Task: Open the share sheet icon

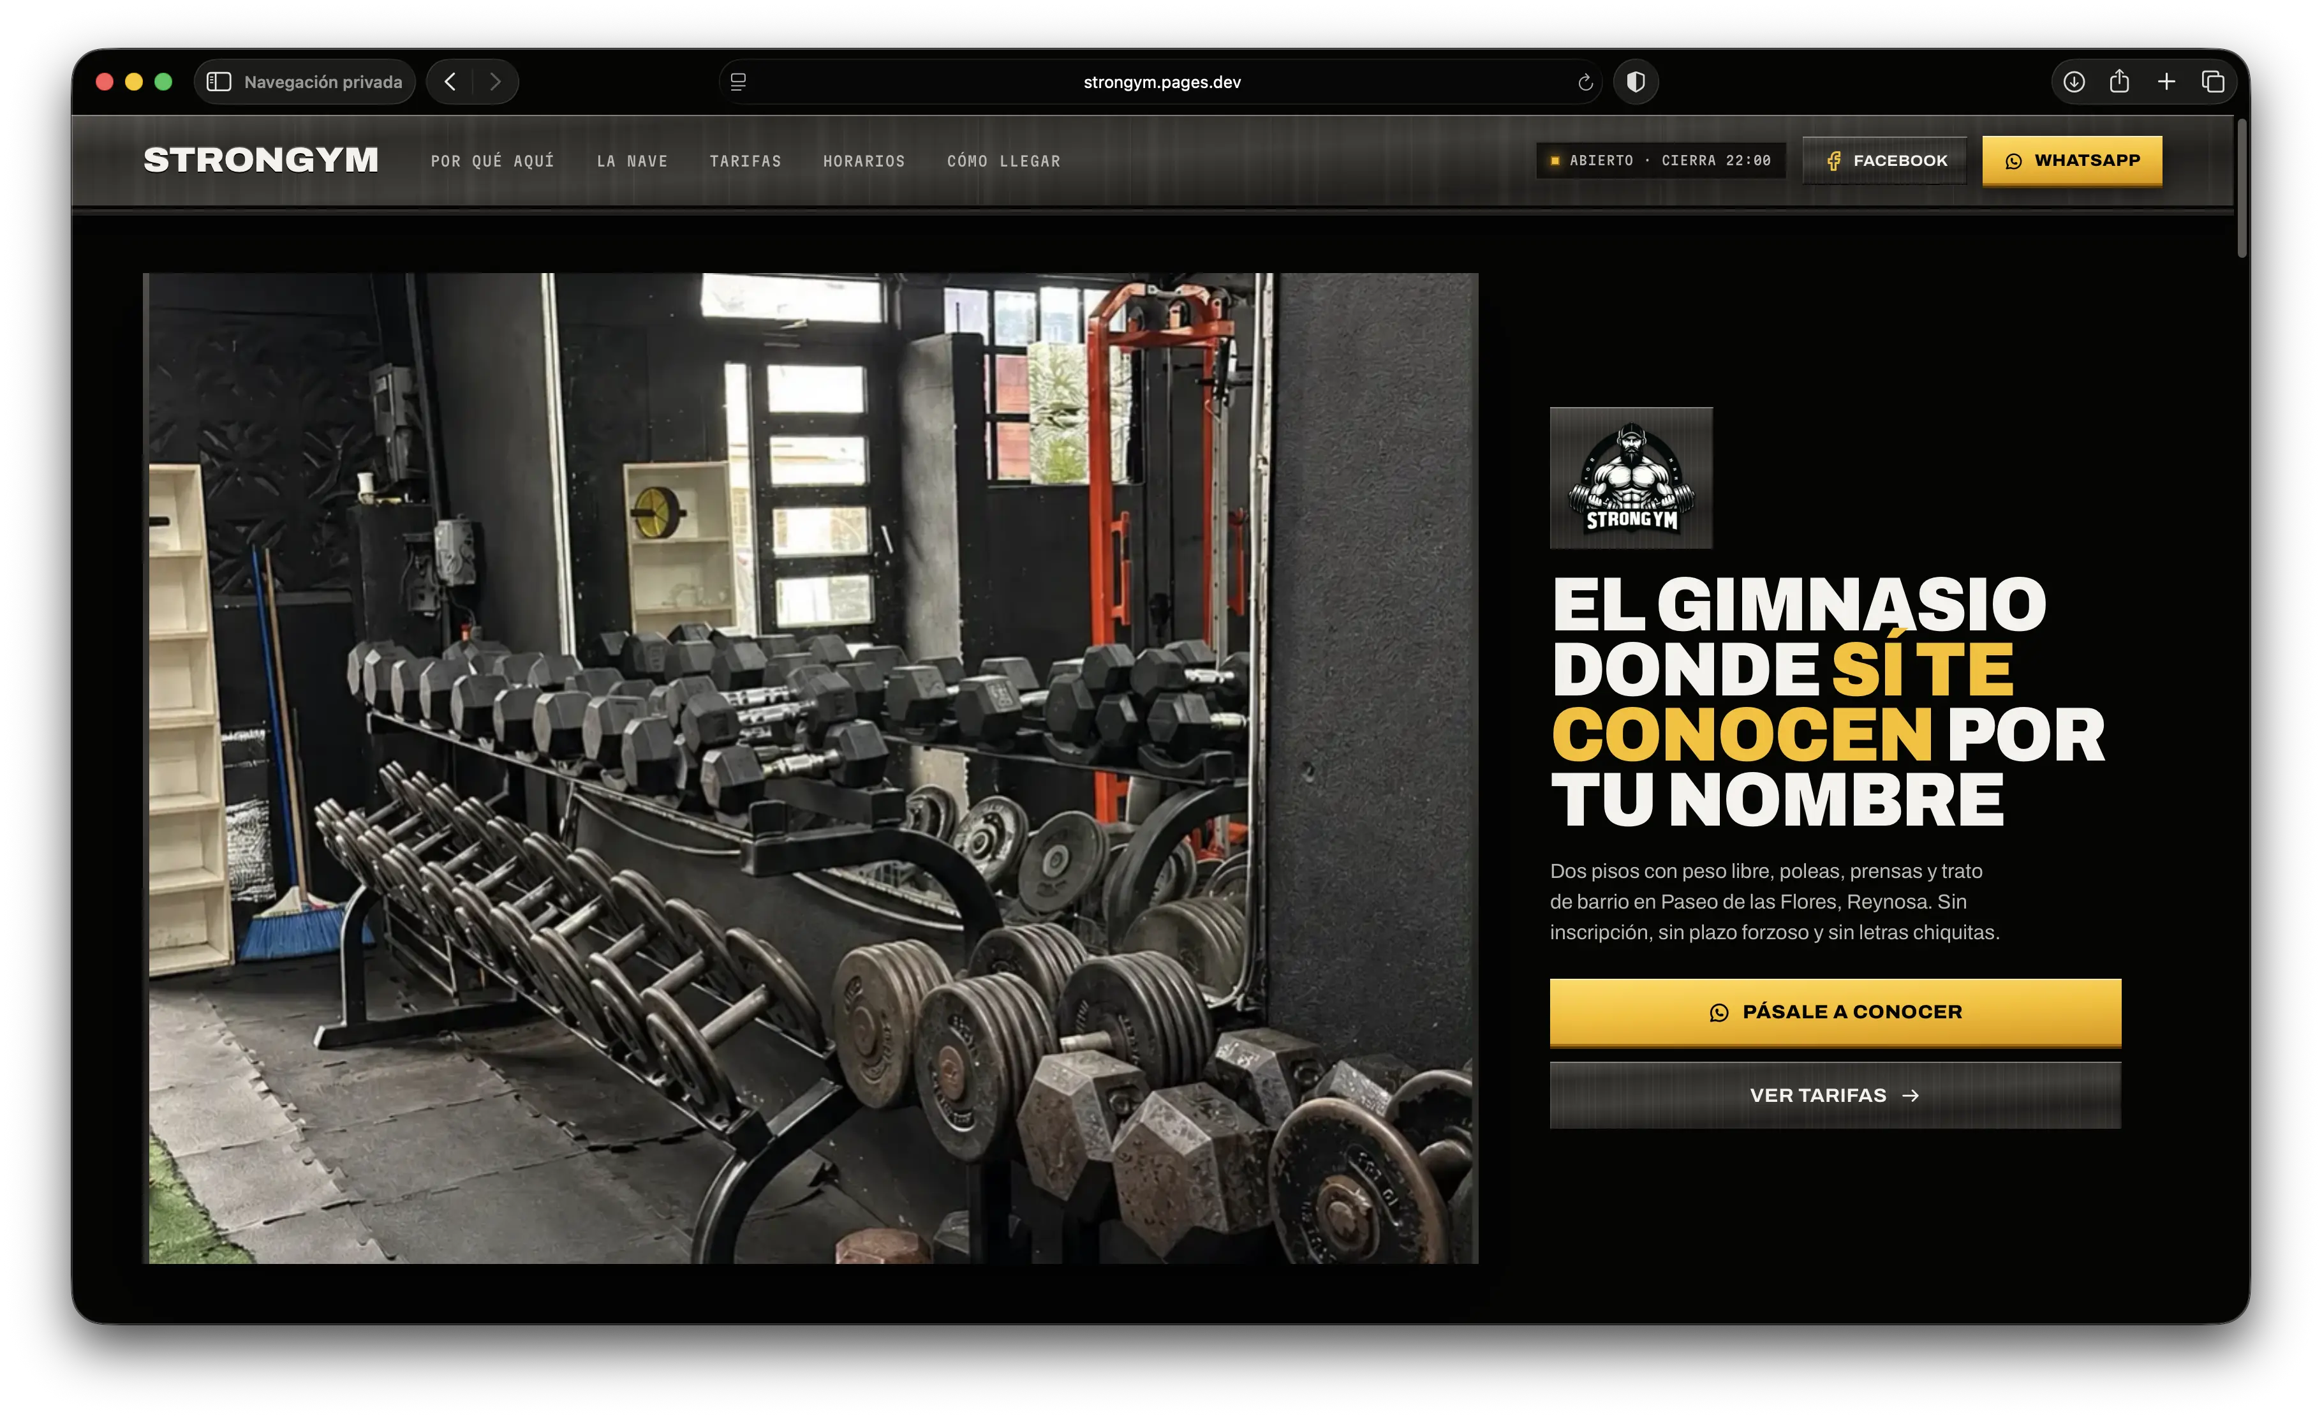Action: click(x=2119, y=81)
